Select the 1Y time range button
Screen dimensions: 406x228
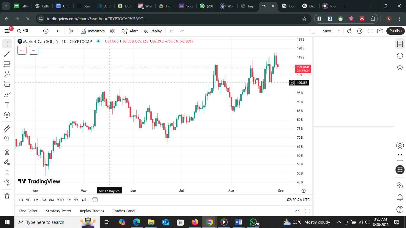[69, 200]
